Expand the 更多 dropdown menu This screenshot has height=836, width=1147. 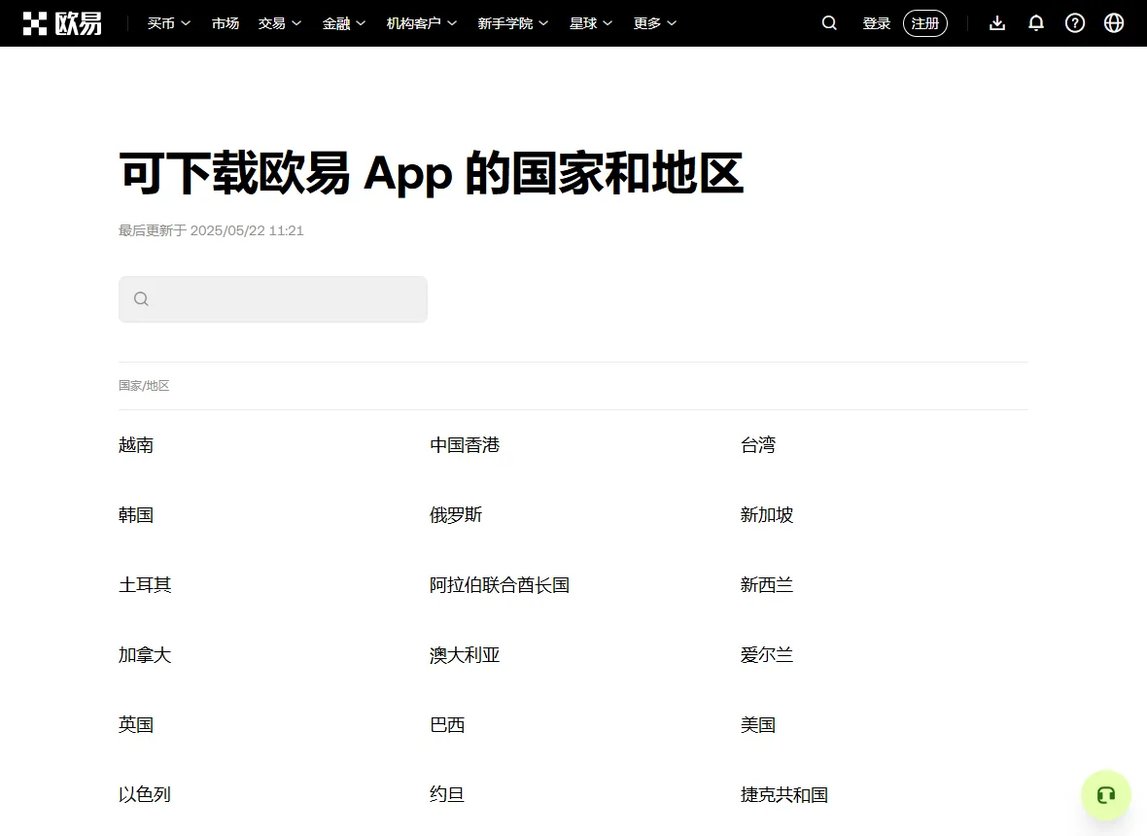[x=655, y=23]
